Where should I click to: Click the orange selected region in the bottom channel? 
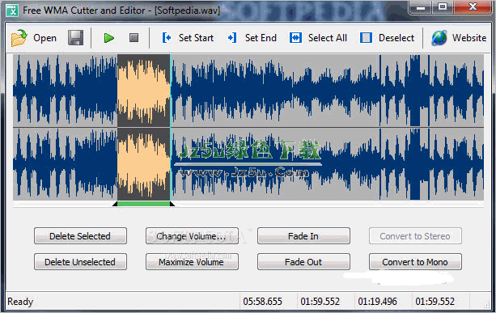[143, 163]
